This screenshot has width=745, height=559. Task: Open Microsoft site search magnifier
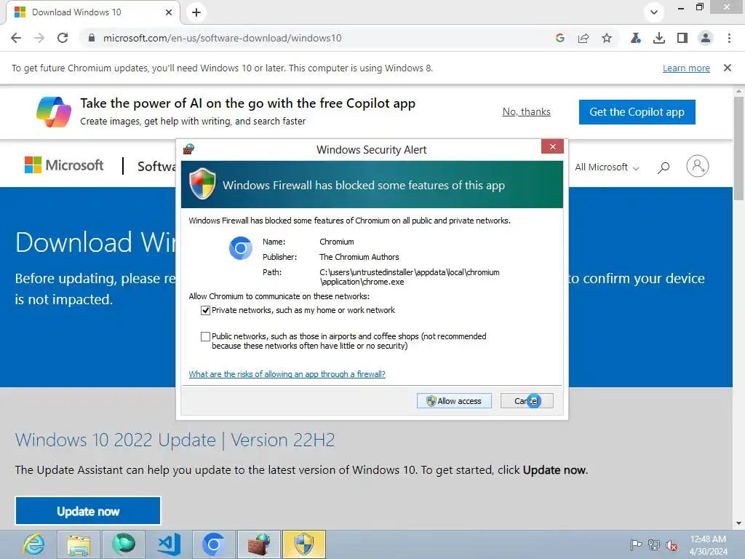[664, 167]
